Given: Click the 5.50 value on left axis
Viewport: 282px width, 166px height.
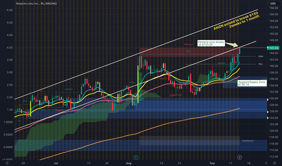Looking at the screenshot, I should tap(10, 10).
